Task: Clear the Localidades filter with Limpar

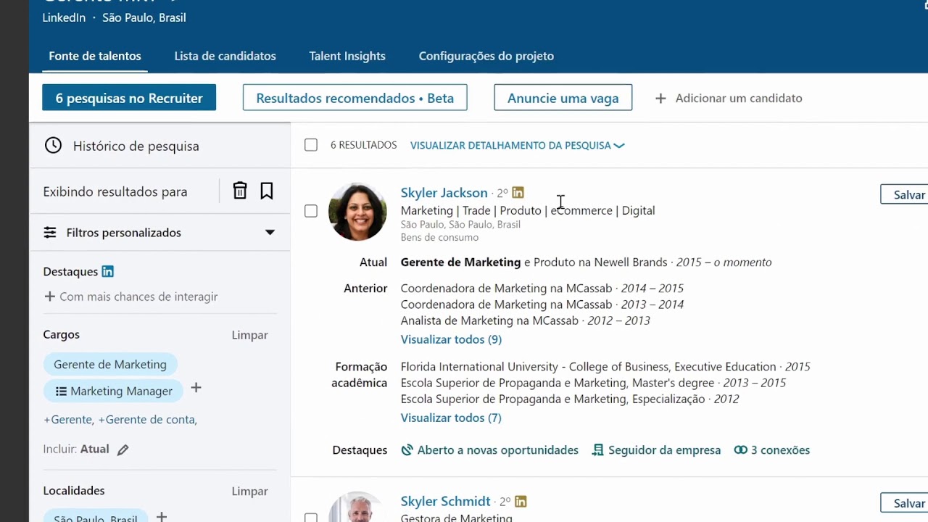Action: pyautogui.click(x=250, y=492)
